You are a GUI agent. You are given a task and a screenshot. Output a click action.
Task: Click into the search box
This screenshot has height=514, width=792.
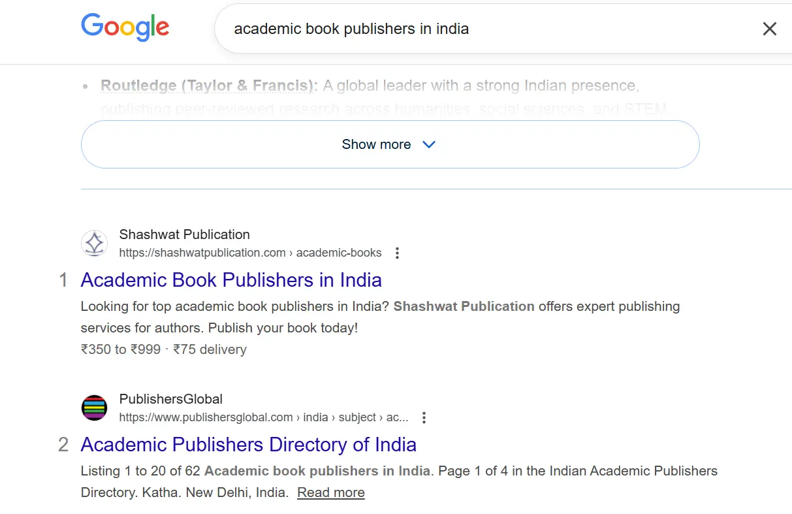457,29
